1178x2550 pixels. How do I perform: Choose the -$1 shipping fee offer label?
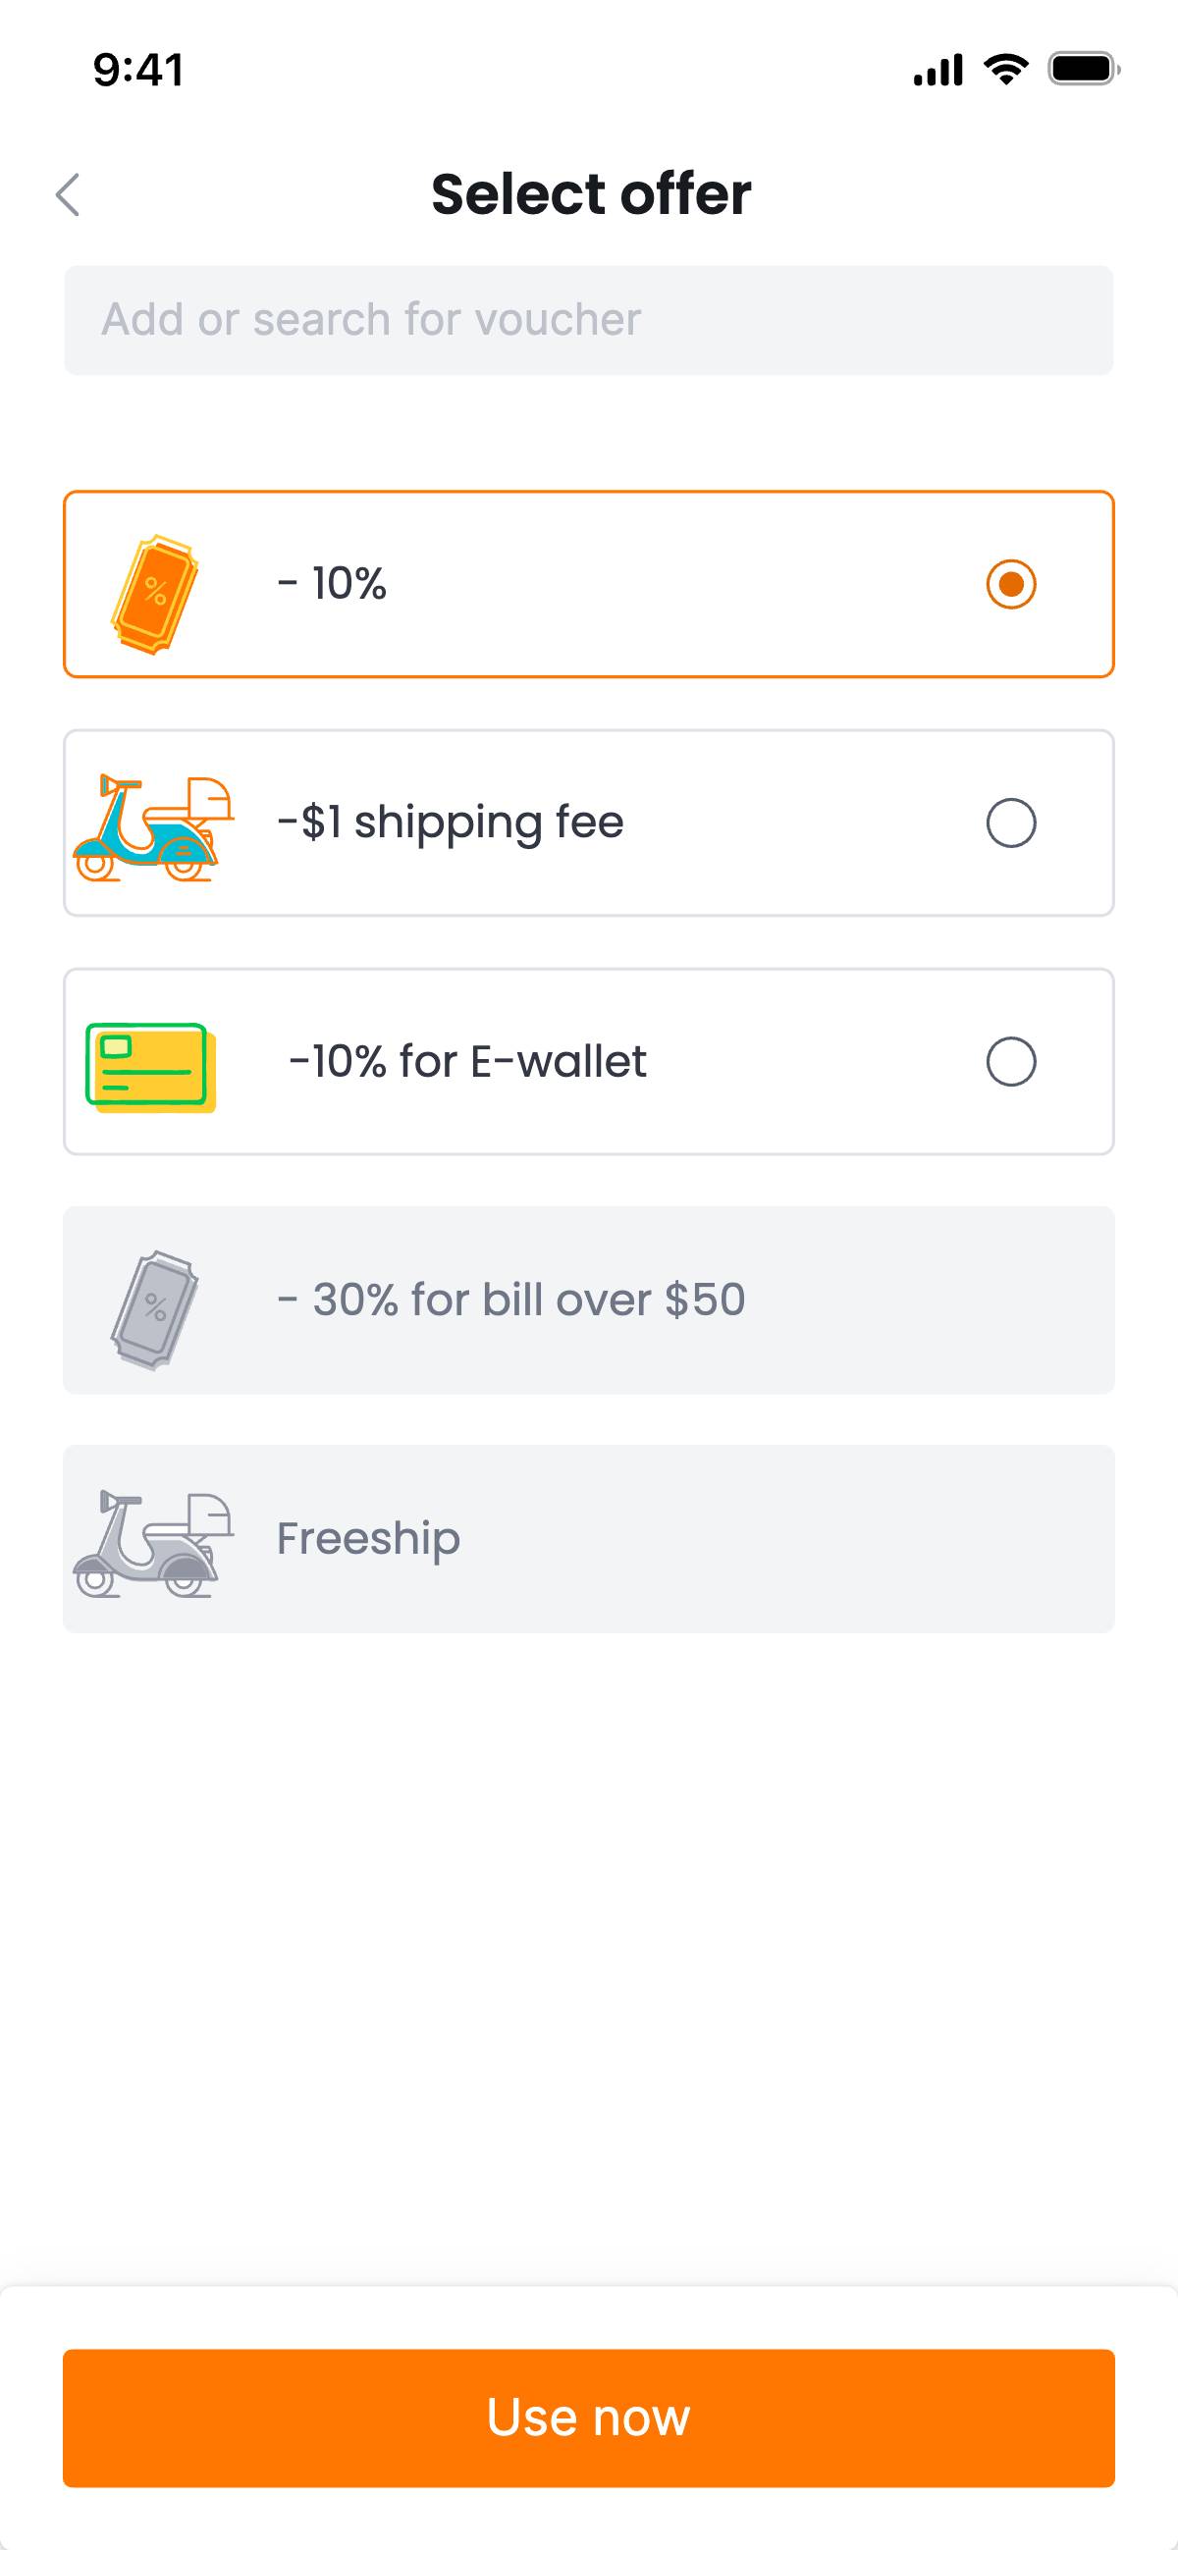click(451, 823)
